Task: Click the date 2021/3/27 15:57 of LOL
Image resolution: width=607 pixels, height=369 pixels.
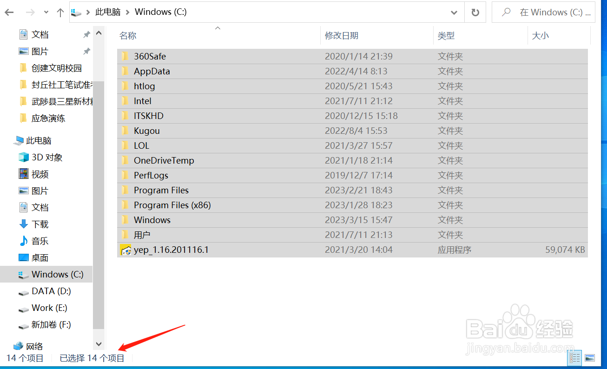Action: tap(358, 145)
